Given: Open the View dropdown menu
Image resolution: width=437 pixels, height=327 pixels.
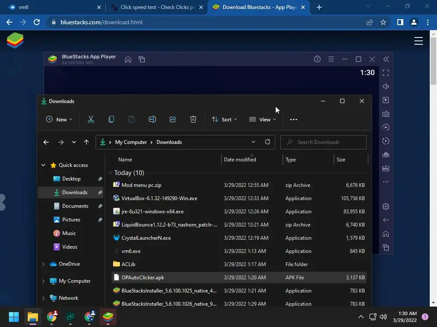Looking at the screenshot, I should (262, 119).
